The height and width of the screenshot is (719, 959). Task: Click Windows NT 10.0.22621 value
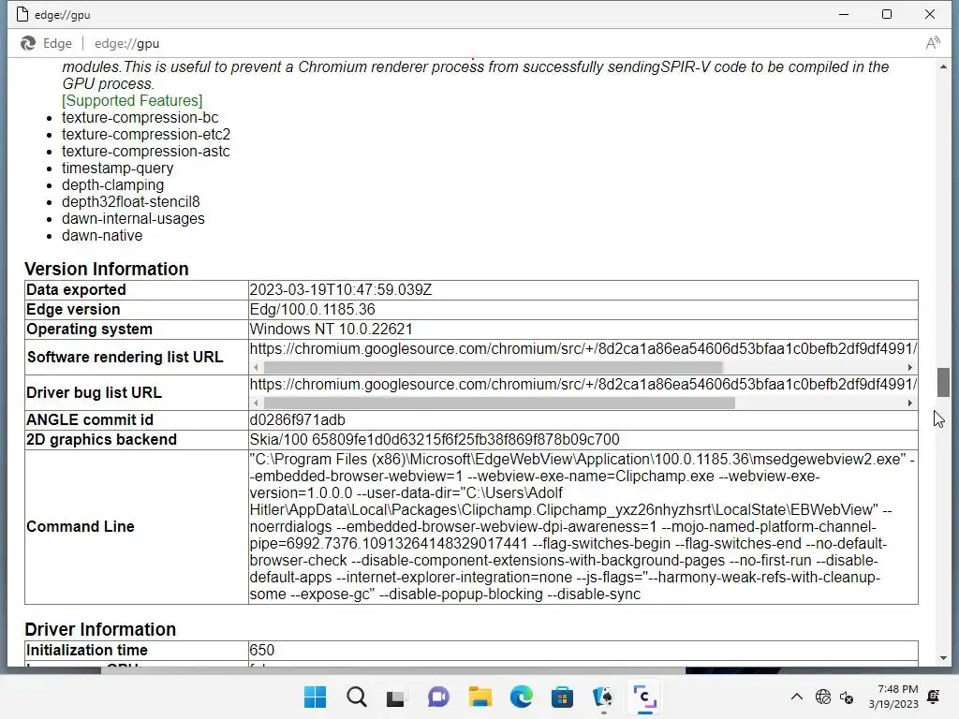click(x=331, y=329)
